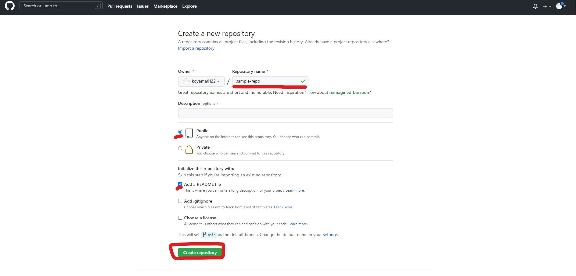Viewport: 576px width, 276px height.
Task: Open Learn more link for README
Action: (x=295, y=190)
